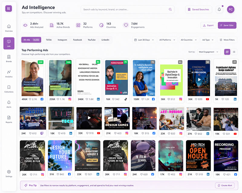Open the Brands section icon

point(9,57)
